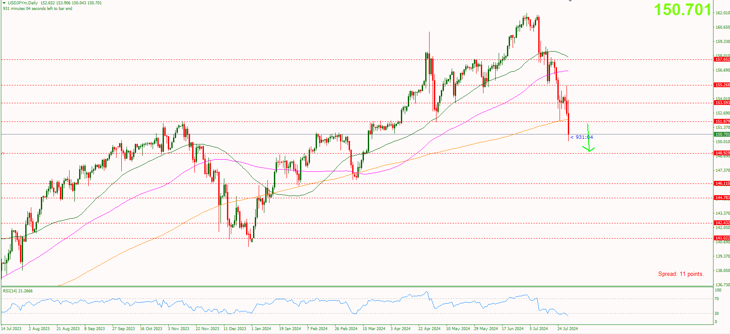730x334 pixels.
Task: Click the 3 Nov 2023 date label
Action: tap(179, 329)
